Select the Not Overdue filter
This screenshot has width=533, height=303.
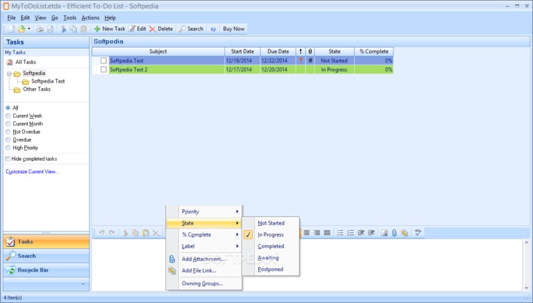click(8, 132)
